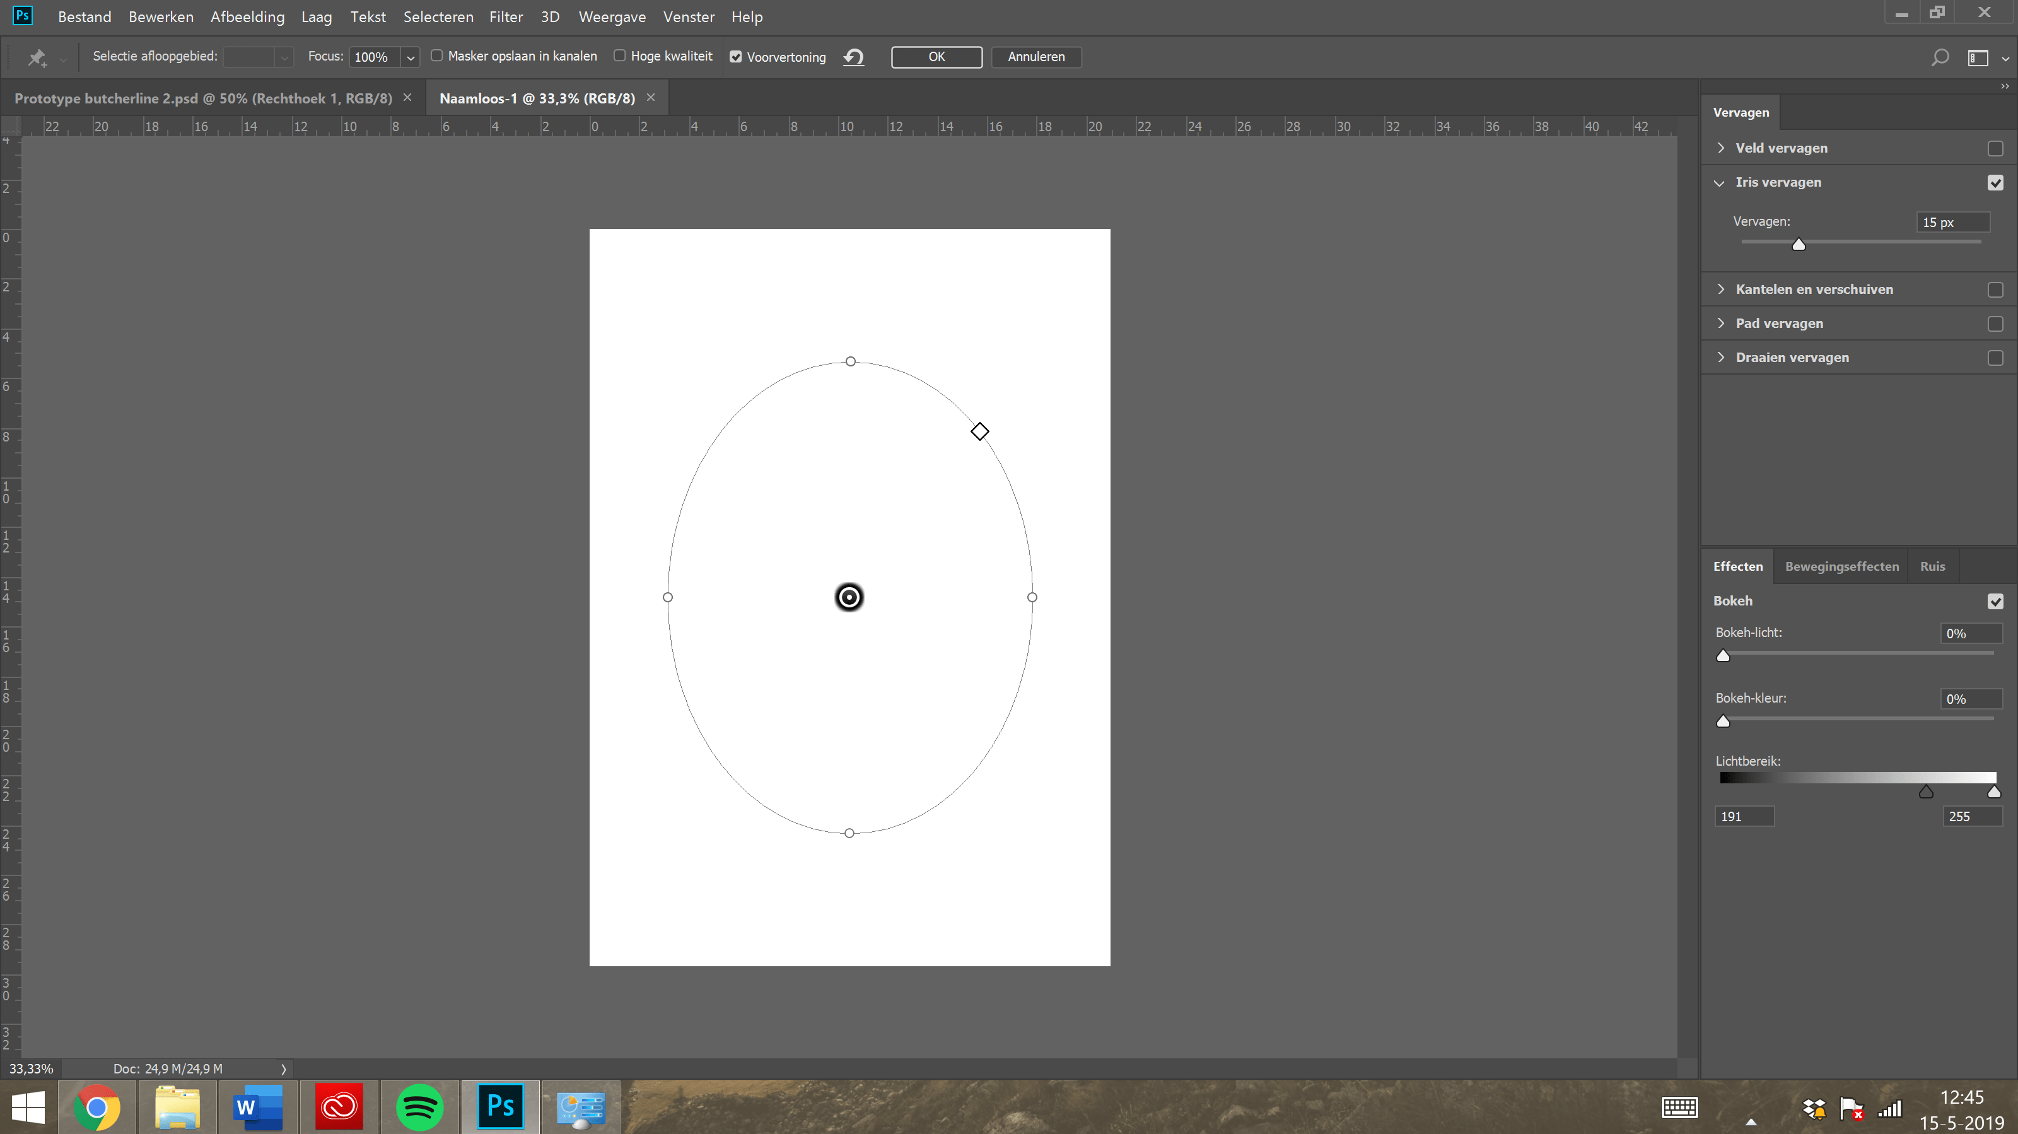The height and width of the screenshot is (1134, 2018).
Task: Click OK to apply the blur
Action: (936, 56)
